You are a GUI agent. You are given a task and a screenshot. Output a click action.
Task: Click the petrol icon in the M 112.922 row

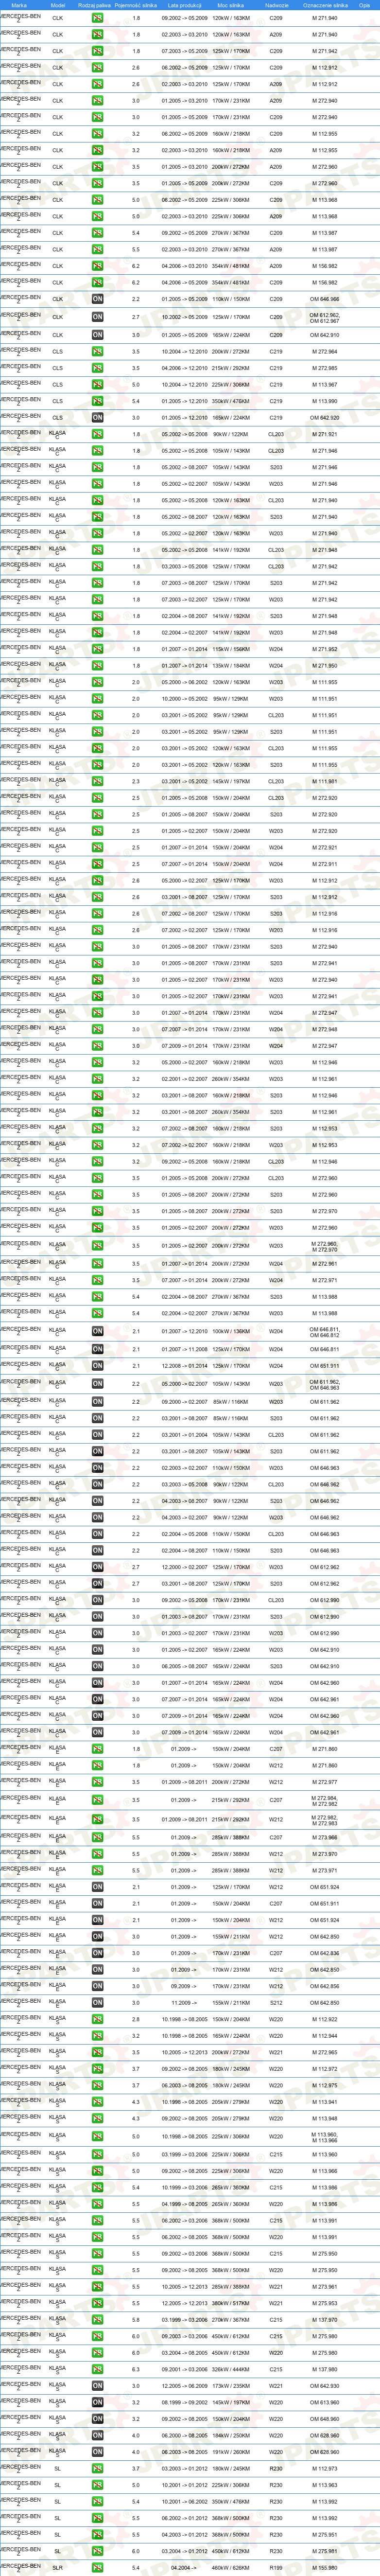[x=97, y=2019]
